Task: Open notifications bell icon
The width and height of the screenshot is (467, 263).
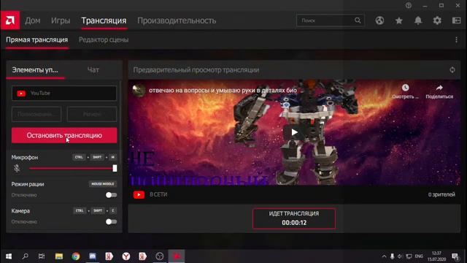Action: point(418,20)
